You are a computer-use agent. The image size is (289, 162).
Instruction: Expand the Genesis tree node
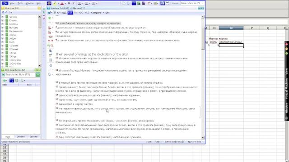click(x=3, y=17)
